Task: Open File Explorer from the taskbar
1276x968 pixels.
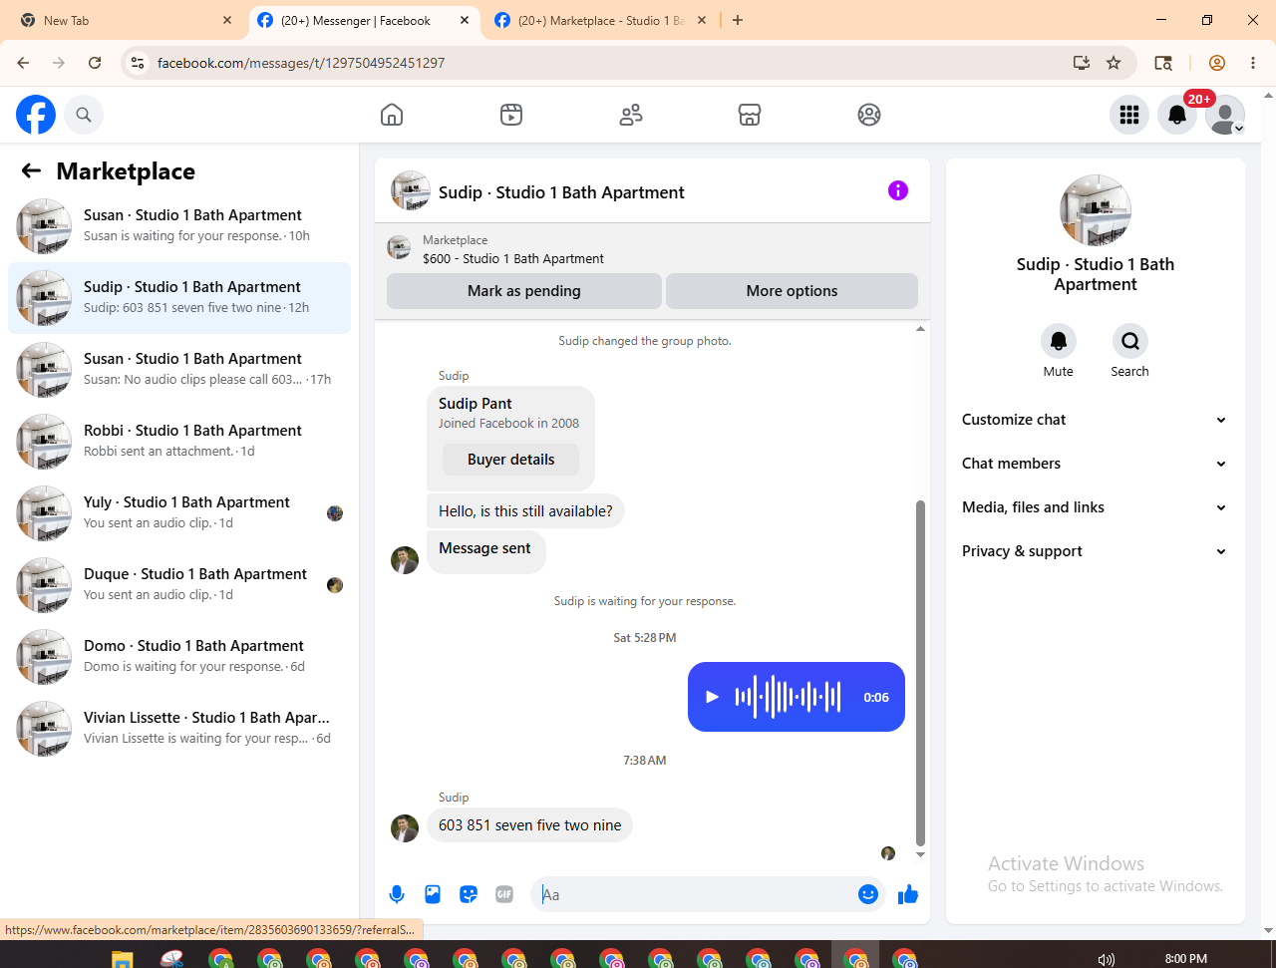Action: 123,959
